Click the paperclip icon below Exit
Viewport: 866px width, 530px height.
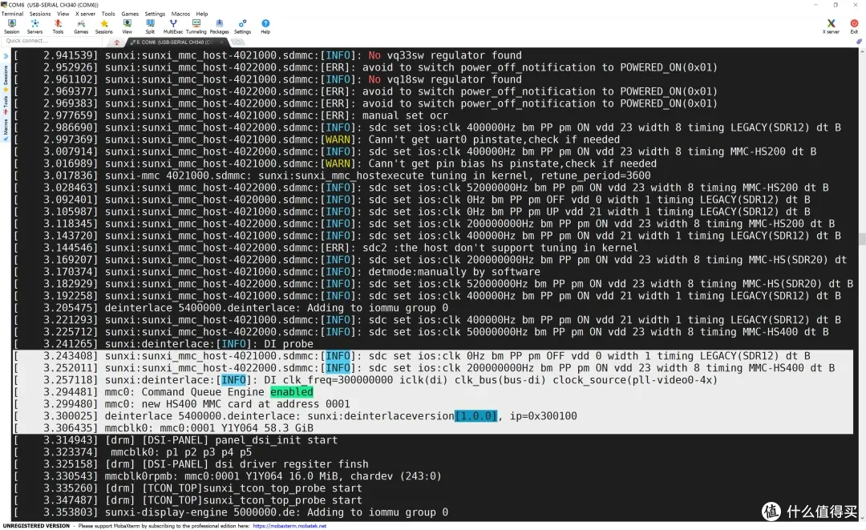click(x=859, y=42)
